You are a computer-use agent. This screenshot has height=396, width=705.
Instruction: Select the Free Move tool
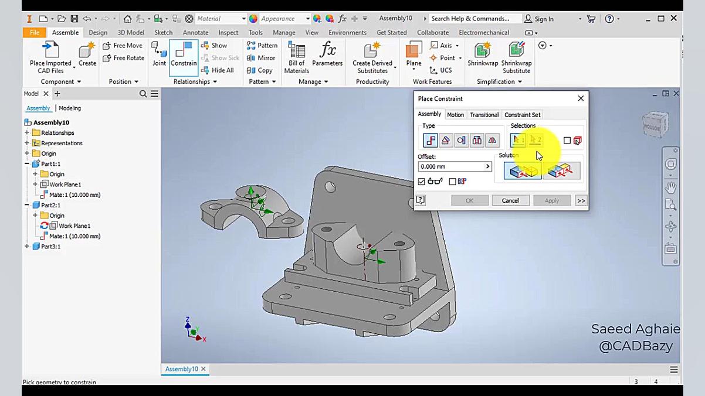pyautogui.click(x=123, y=45)
